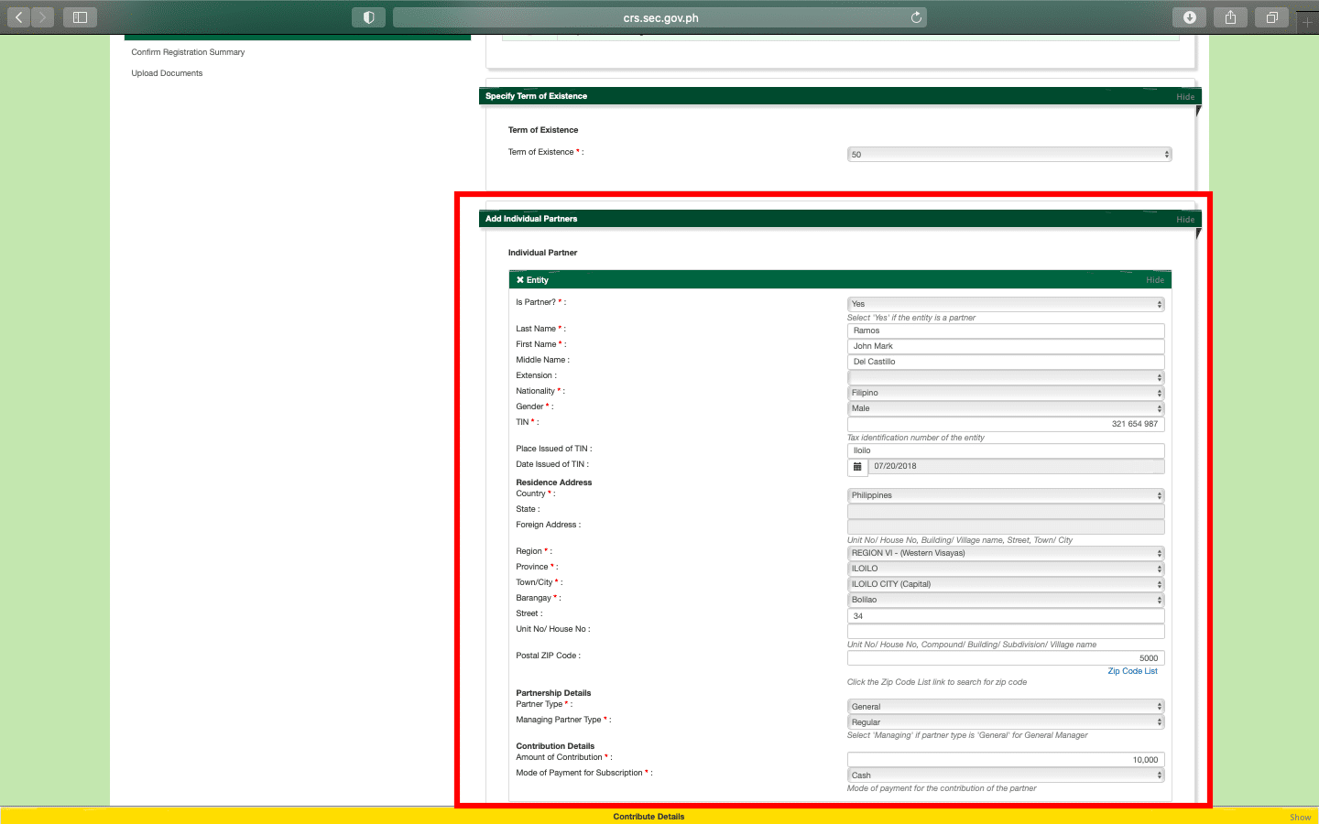Screen dimensions: 1319x824
Task: Toggle the Safari sidebar button
Action: [x=80, y=17]
